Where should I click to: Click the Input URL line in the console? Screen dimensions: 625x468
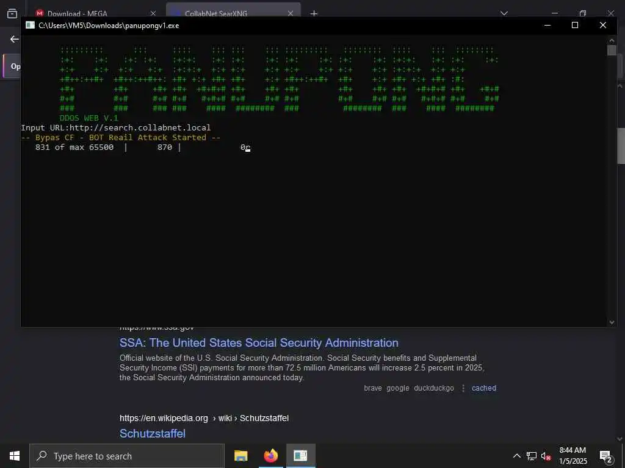pos(115,128)
